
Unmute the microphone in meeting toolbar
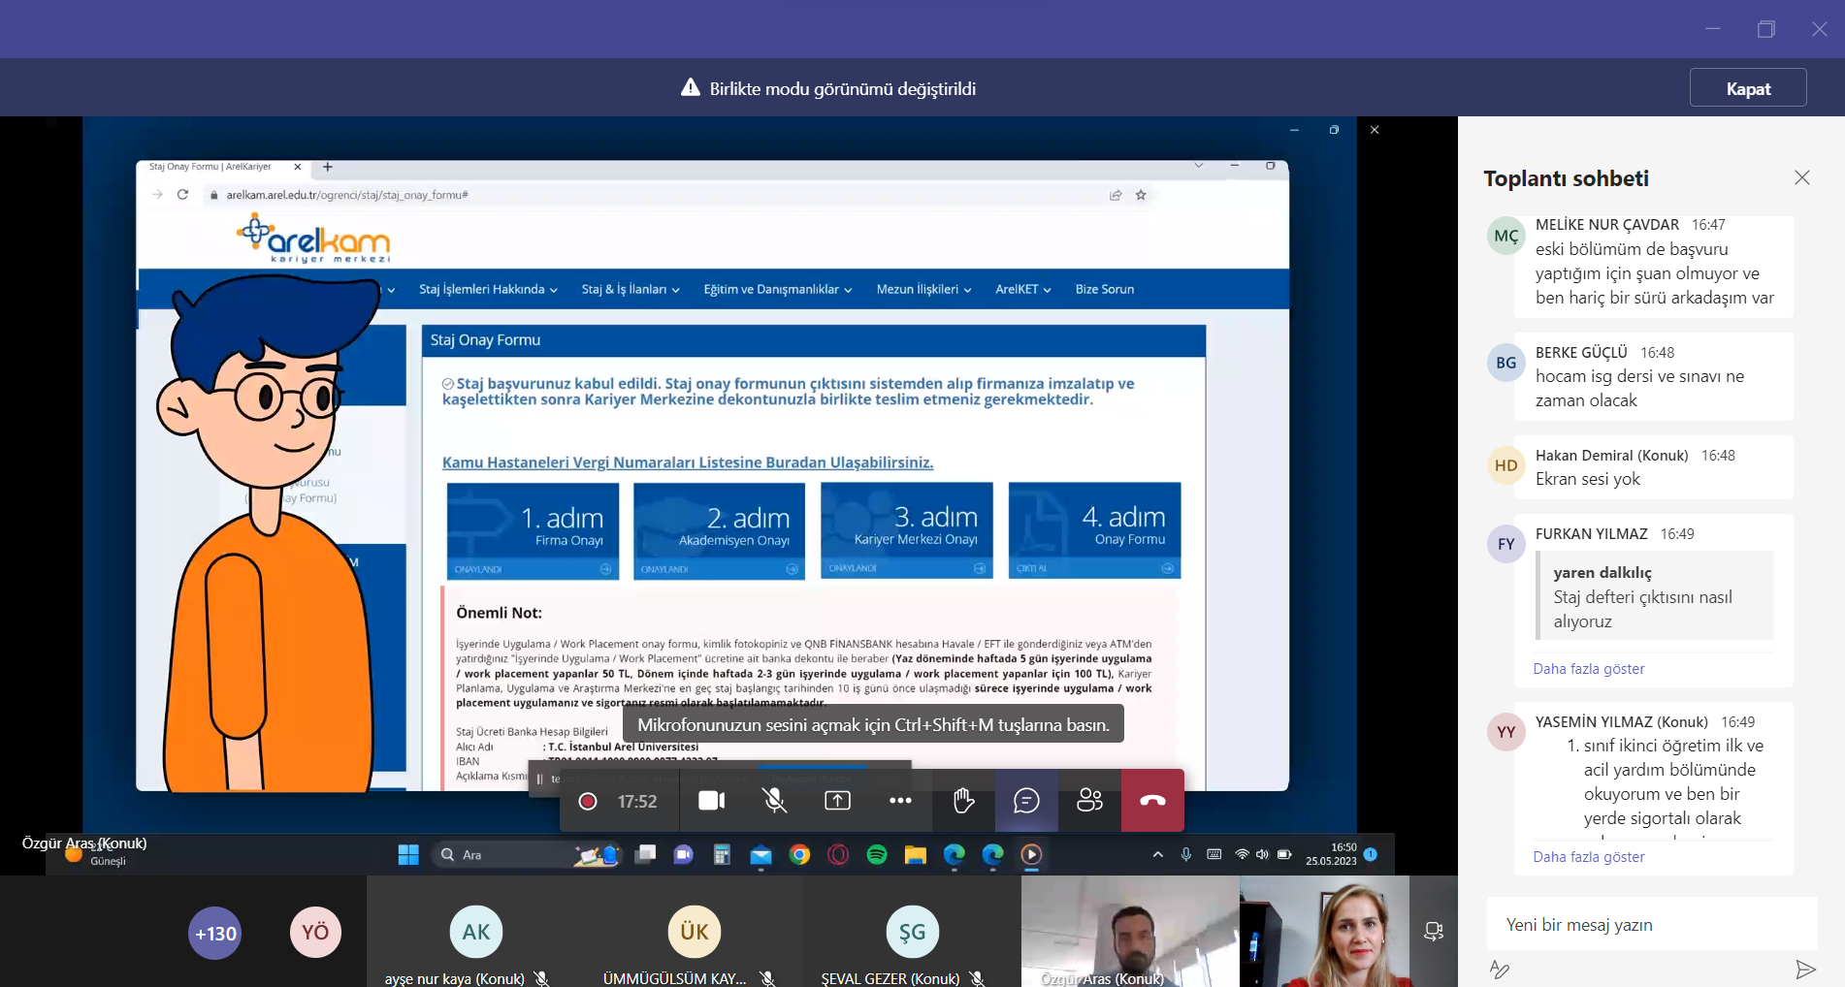(774, 801)
